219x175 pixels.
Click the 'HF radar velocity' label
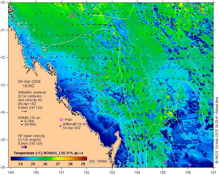pos(31,136)
